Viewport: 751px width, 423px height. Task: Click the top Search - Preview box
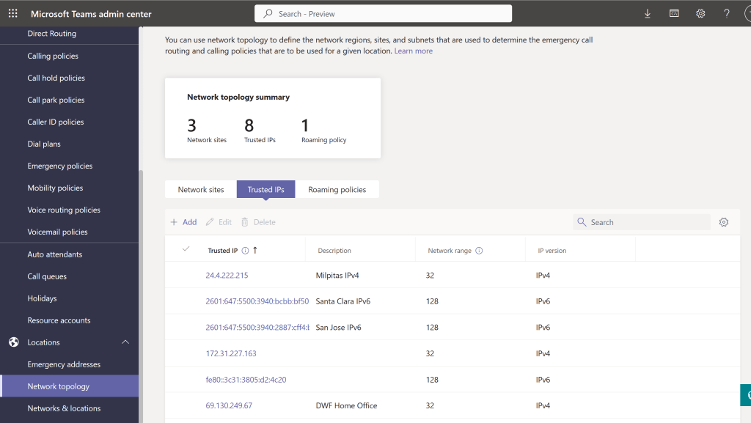[383, 14]
